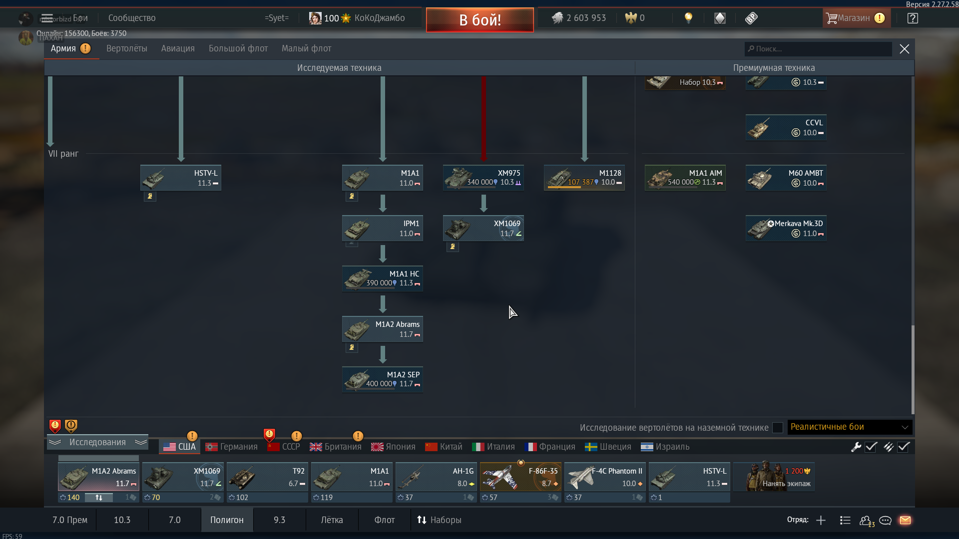
Task: Click the talisman badge under XM1069
Action: (453, 247)
